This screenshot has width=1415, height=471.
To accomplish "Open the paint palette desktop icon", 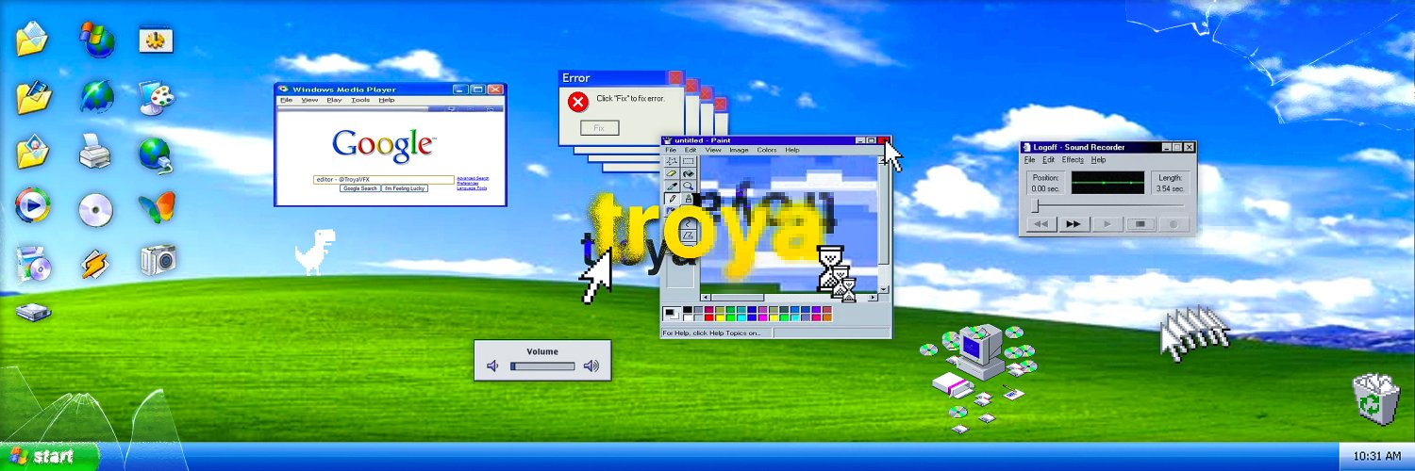I will [x=157, y=96].
